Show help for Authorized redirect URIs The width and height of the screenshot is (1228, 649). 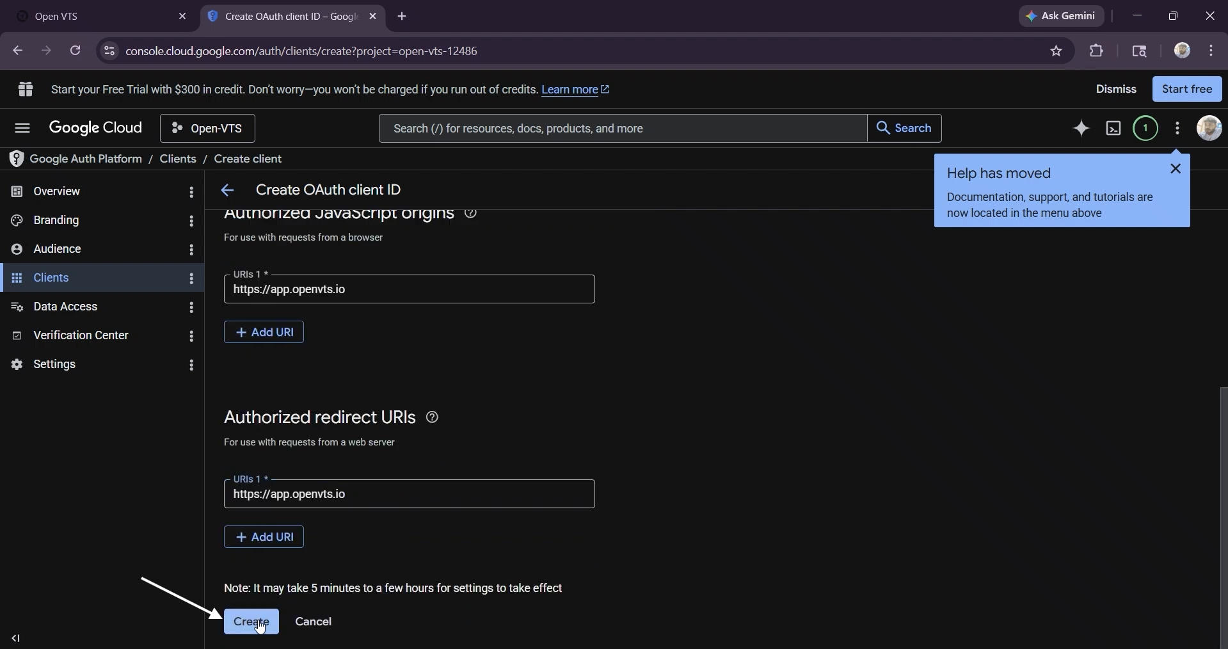[433, 417]
